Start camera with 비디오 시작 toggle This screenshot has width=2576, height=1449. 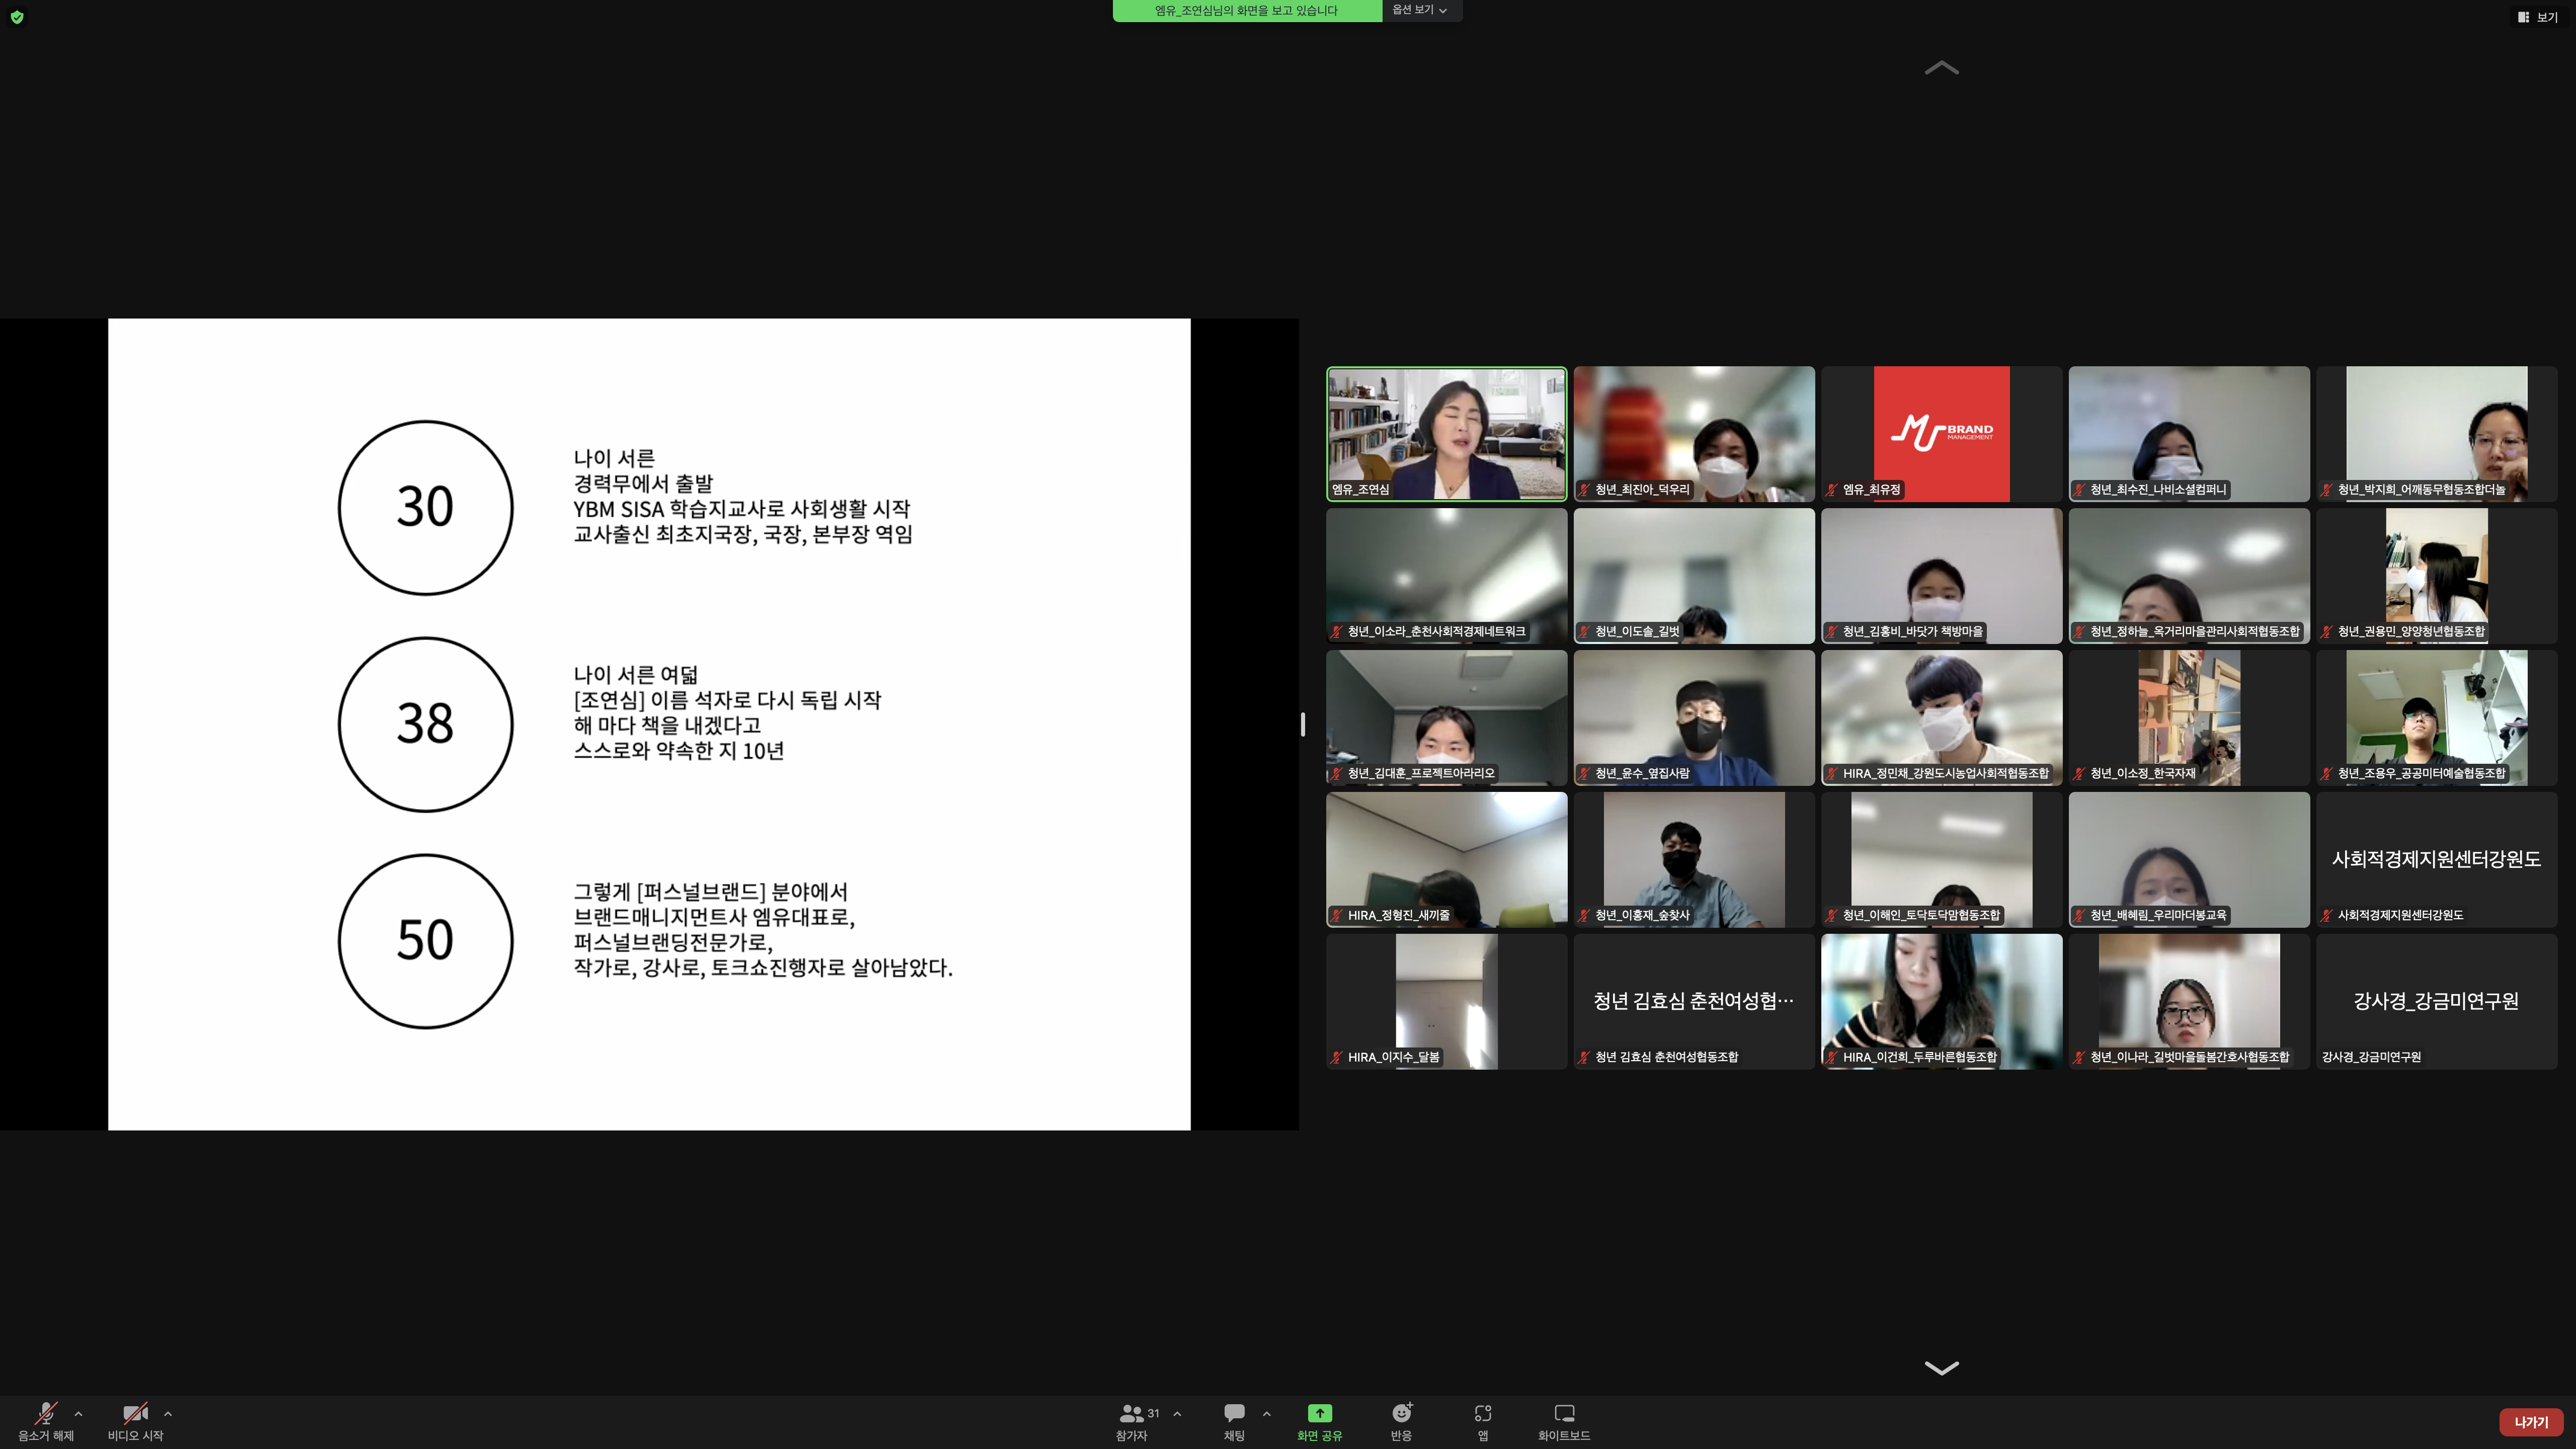pos(135,1413)
